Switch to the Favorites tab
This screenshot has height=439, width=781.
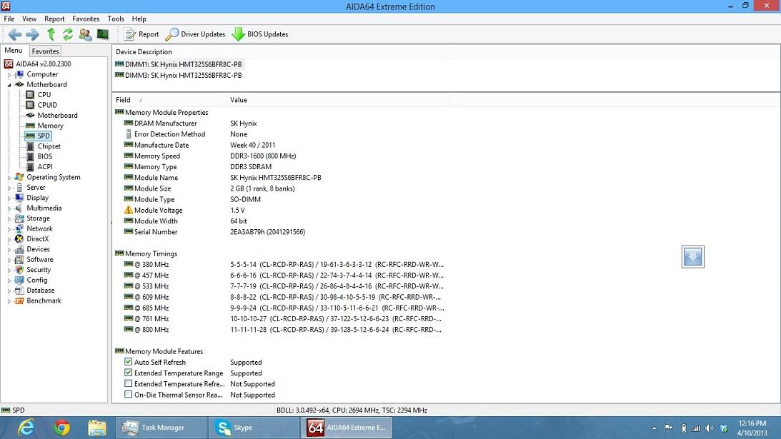[45, 51]
